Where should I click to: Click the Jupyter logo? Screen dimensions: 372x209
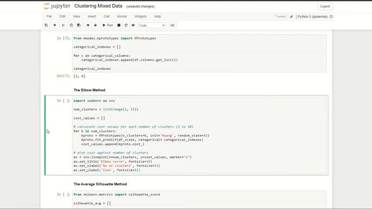click(57, 6)
